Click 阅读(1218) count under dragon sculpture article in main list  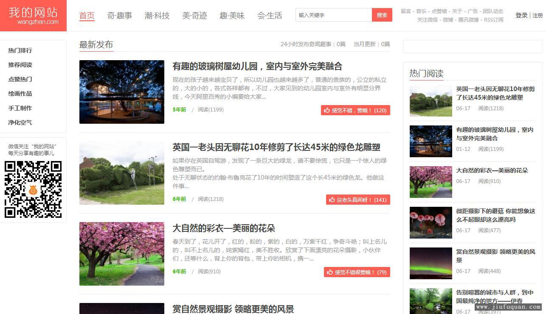[x=211, y=199]
